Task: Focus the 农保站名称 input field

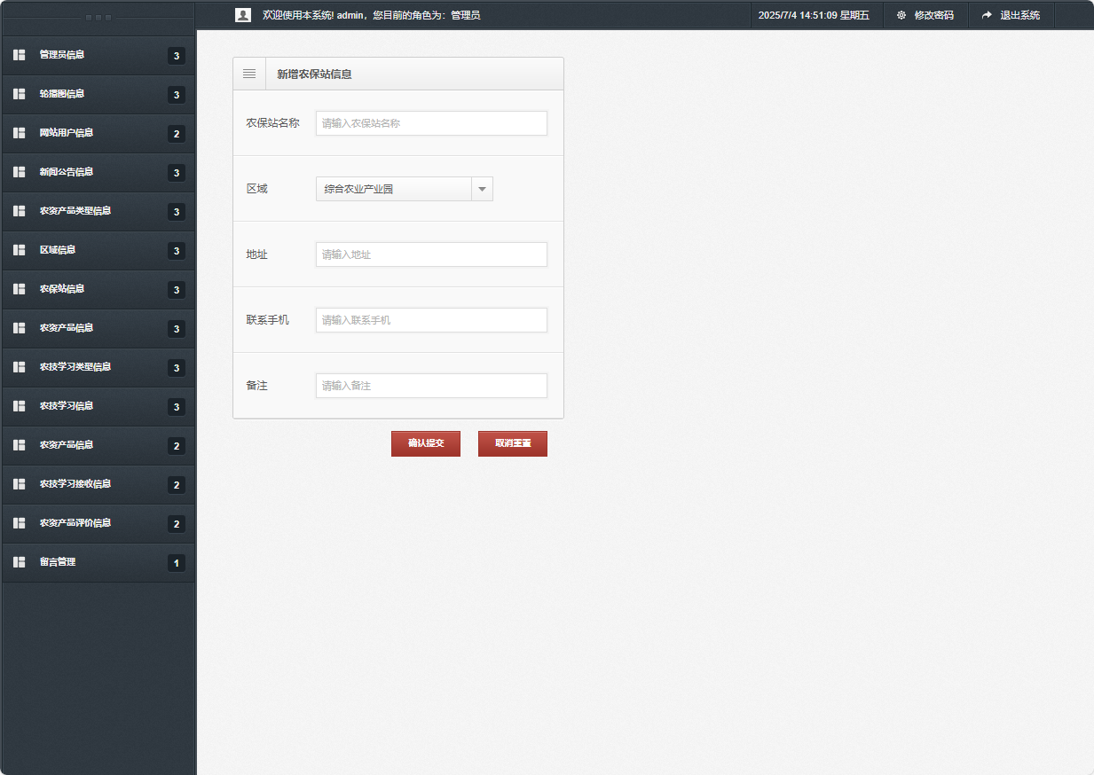Action: click(431, 123)
